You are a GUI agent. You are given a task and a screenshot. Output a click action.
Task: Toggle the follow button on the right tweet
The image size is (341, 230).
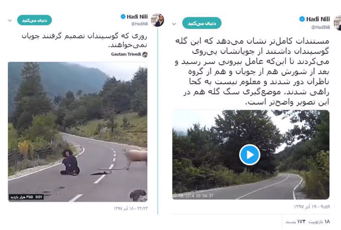tap(202, 23)
